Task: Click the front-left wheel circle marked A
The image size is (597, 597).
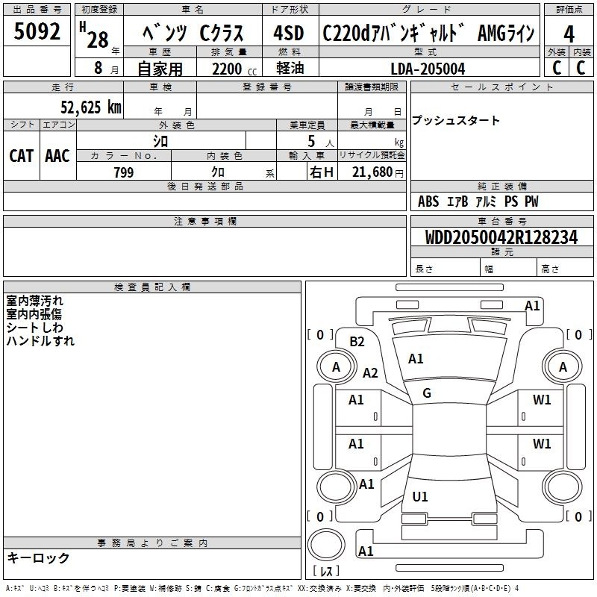Action: click(x=336, y=366)
